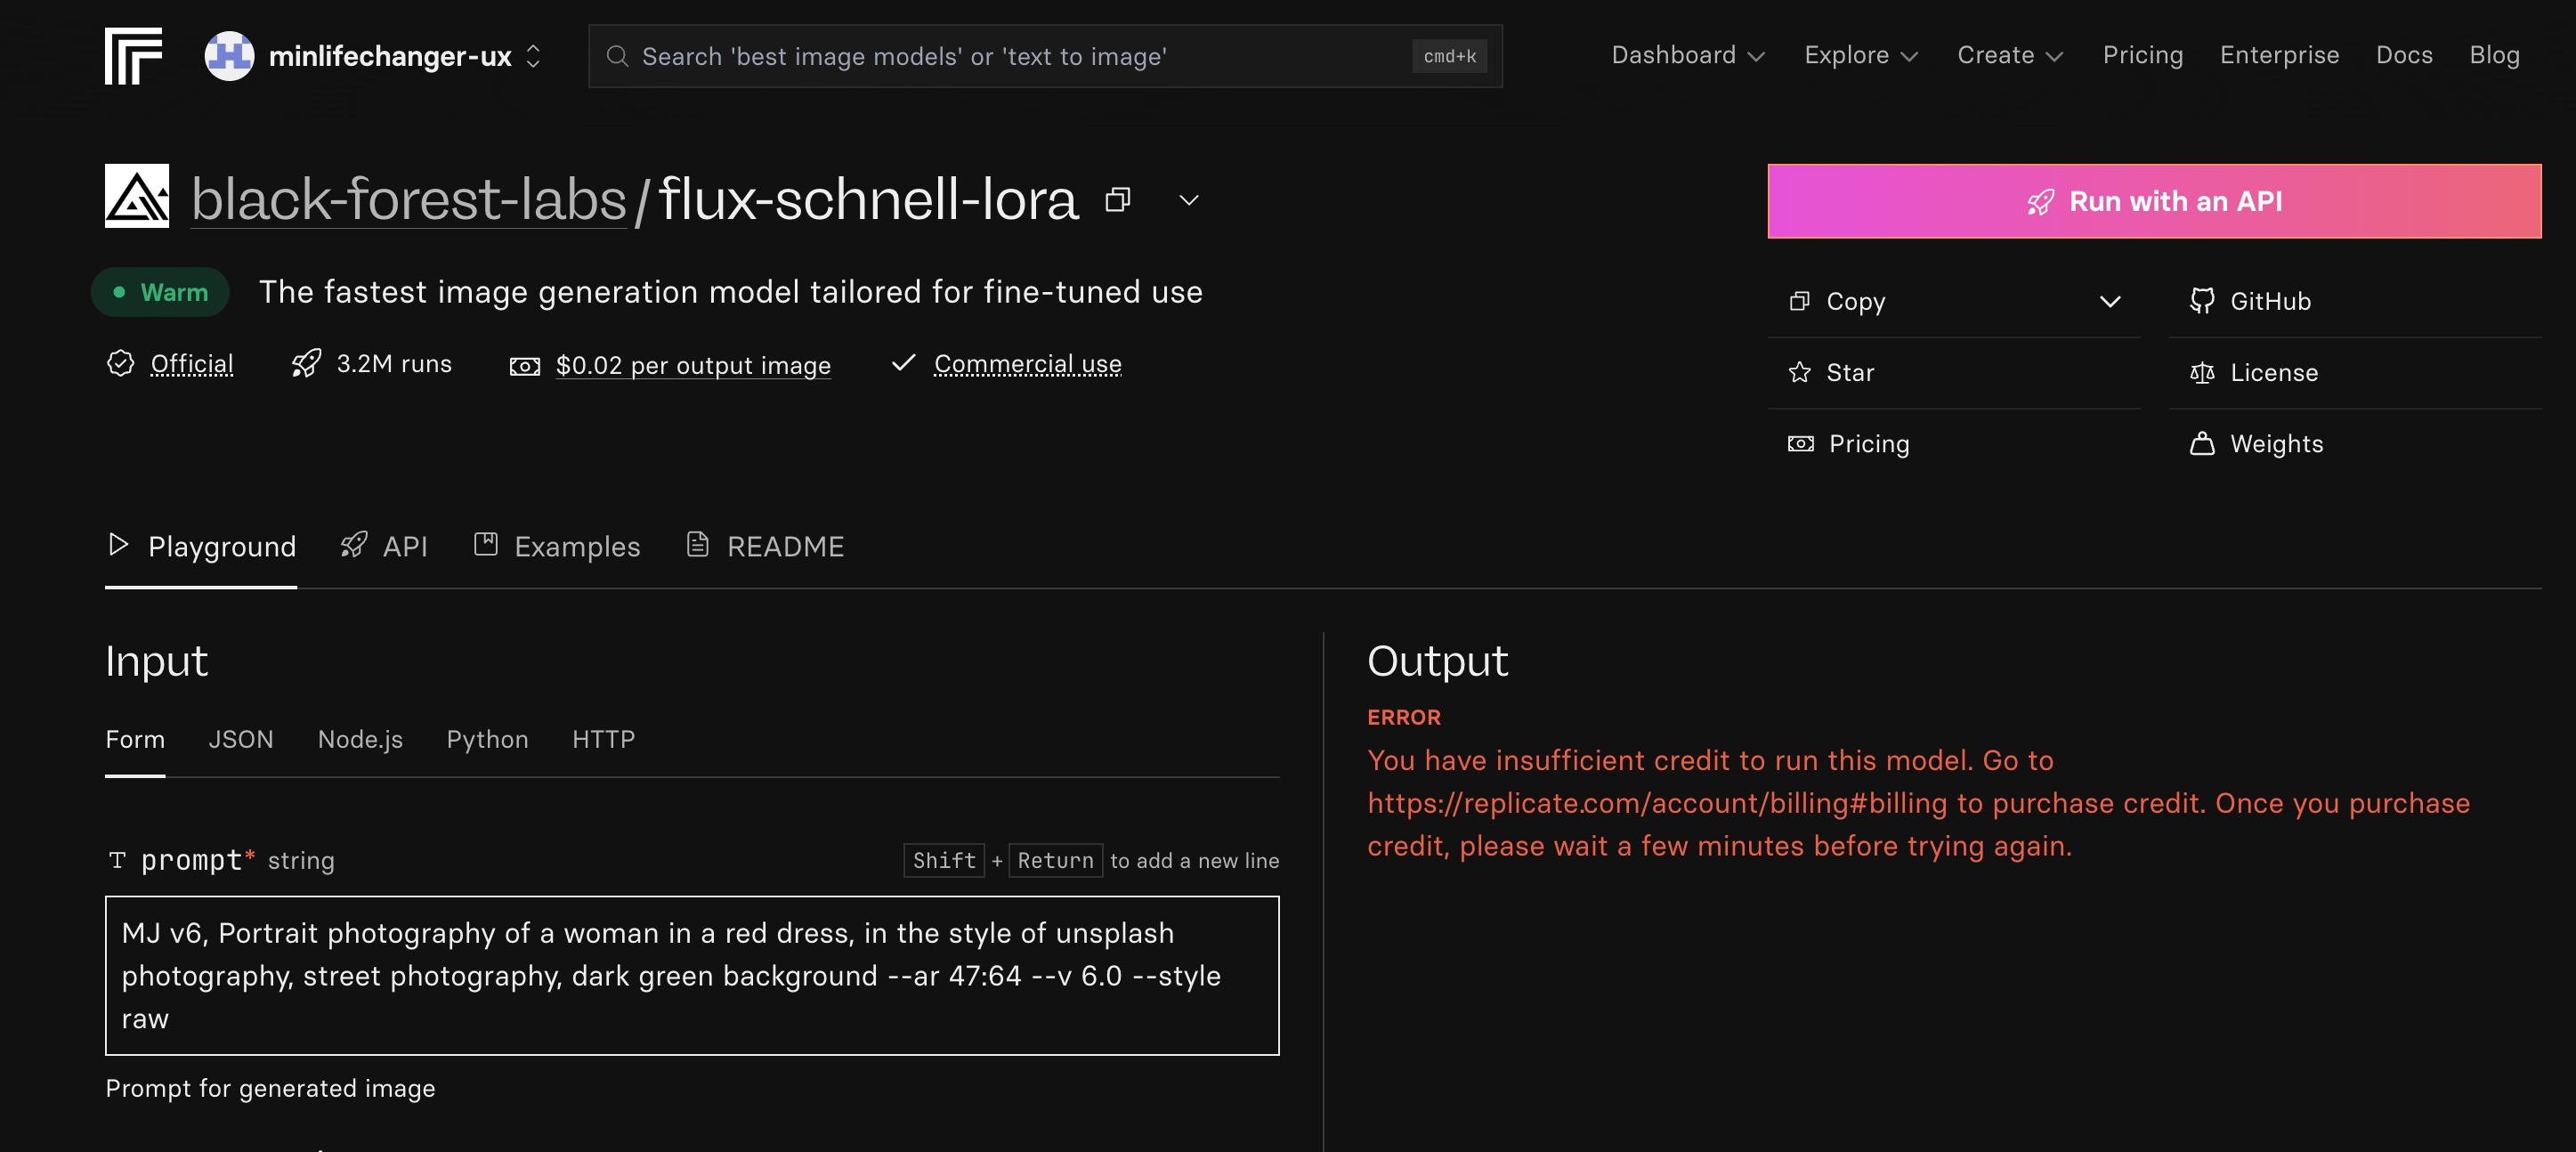
Task: Focus the model search field
Action: click(x=1045, y=56)
